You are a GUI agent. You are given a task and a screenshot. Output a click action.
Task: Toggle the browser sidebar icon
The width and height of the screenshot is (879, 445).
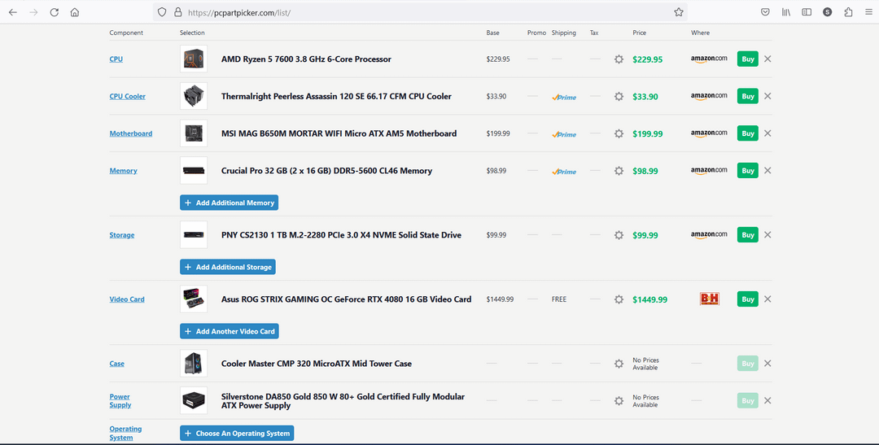(x=807, y=11)
